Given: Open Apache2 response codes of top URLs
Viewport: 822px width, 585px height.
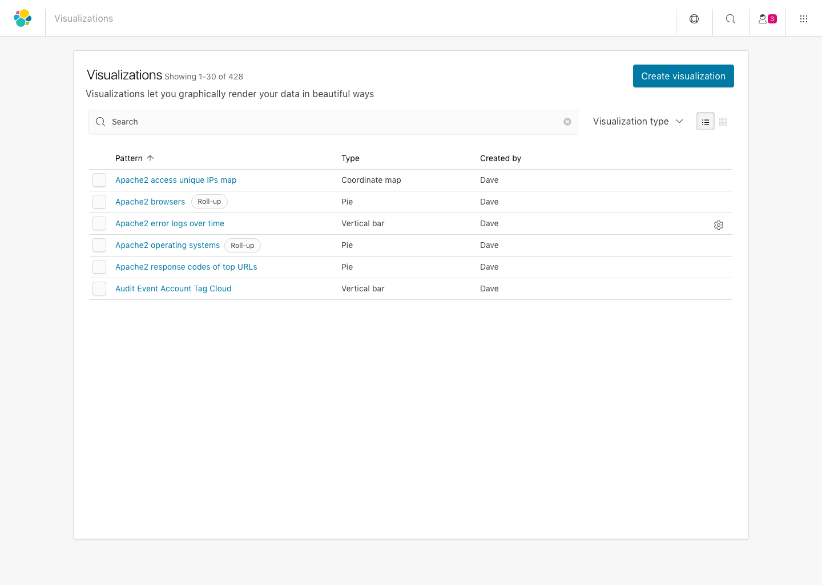Looking at the screenshot, I should [x=186, y=267].
